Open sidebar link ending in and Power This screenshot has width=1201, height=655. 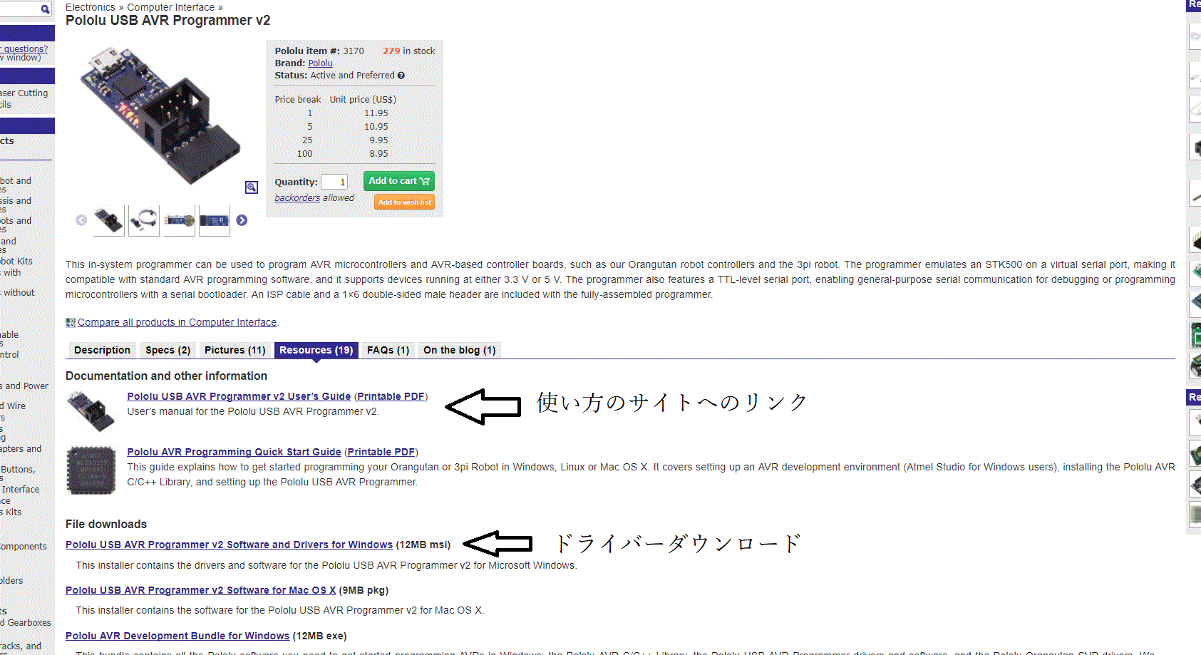coord(26,386)
